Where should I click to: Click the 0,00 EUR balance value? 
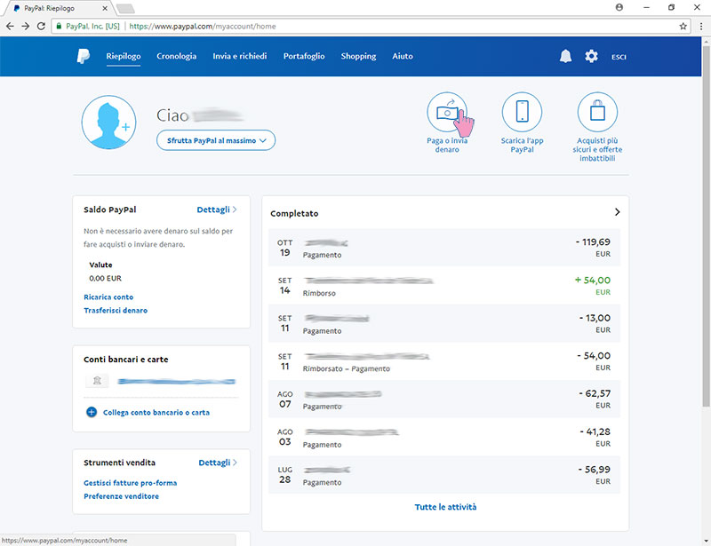click(105, 278)
